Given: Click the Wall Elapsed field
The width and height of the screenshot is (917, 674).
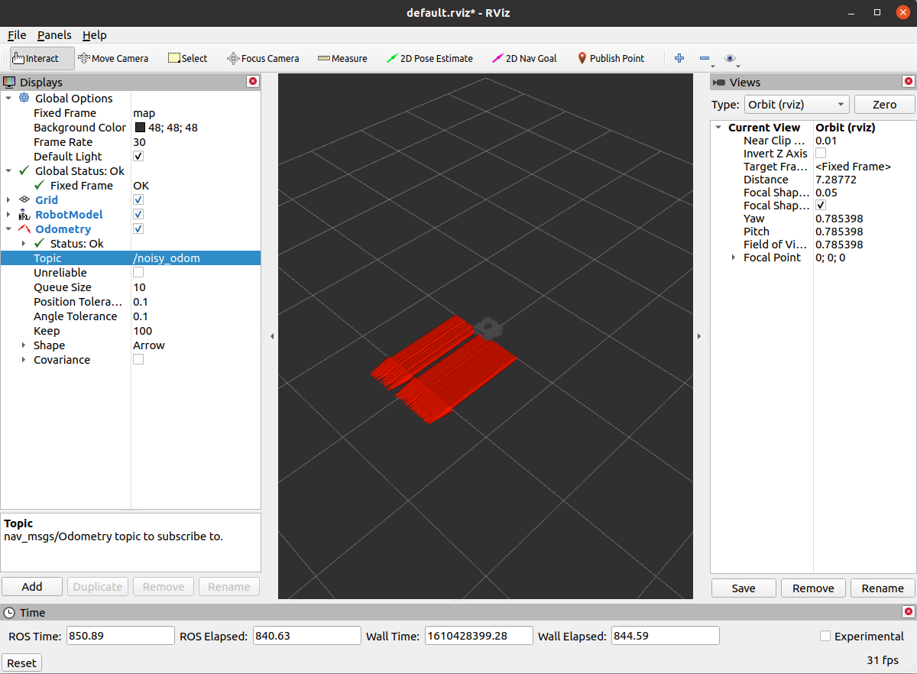Looking at the screenshot, I should (x=665, y=636).
